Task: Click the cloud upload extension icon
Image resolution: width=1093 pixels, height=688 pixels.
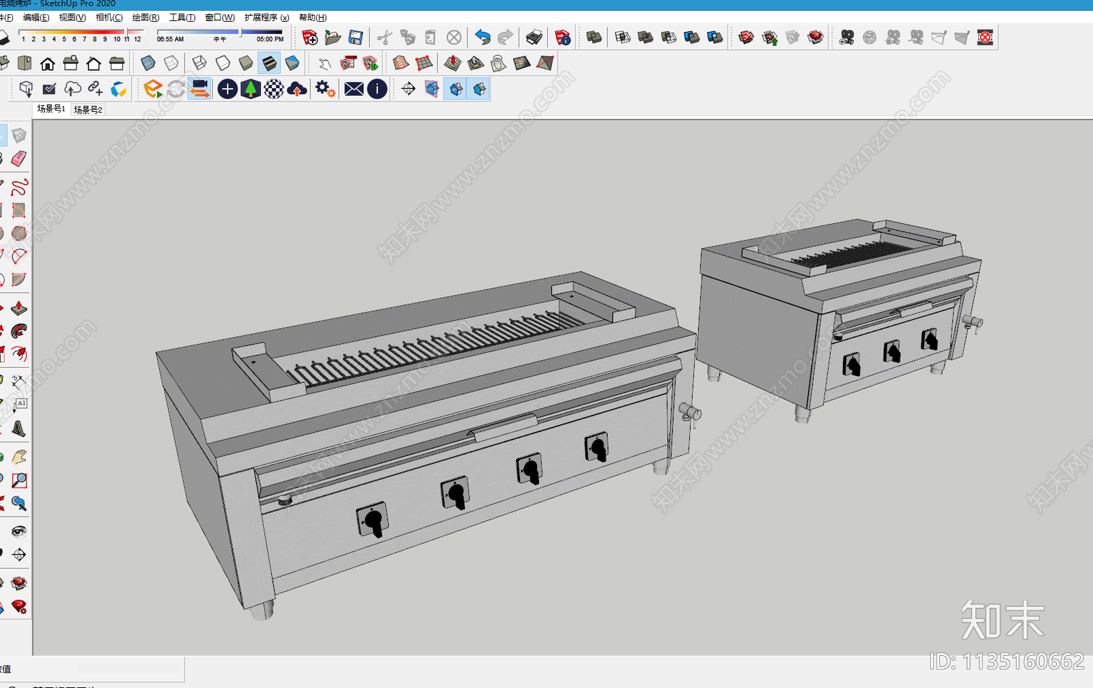Action: click(297, 89)
